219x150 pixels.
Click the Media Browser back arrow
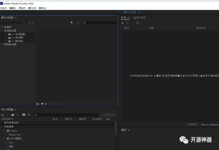pyautogui.click(x=29, y=23)
